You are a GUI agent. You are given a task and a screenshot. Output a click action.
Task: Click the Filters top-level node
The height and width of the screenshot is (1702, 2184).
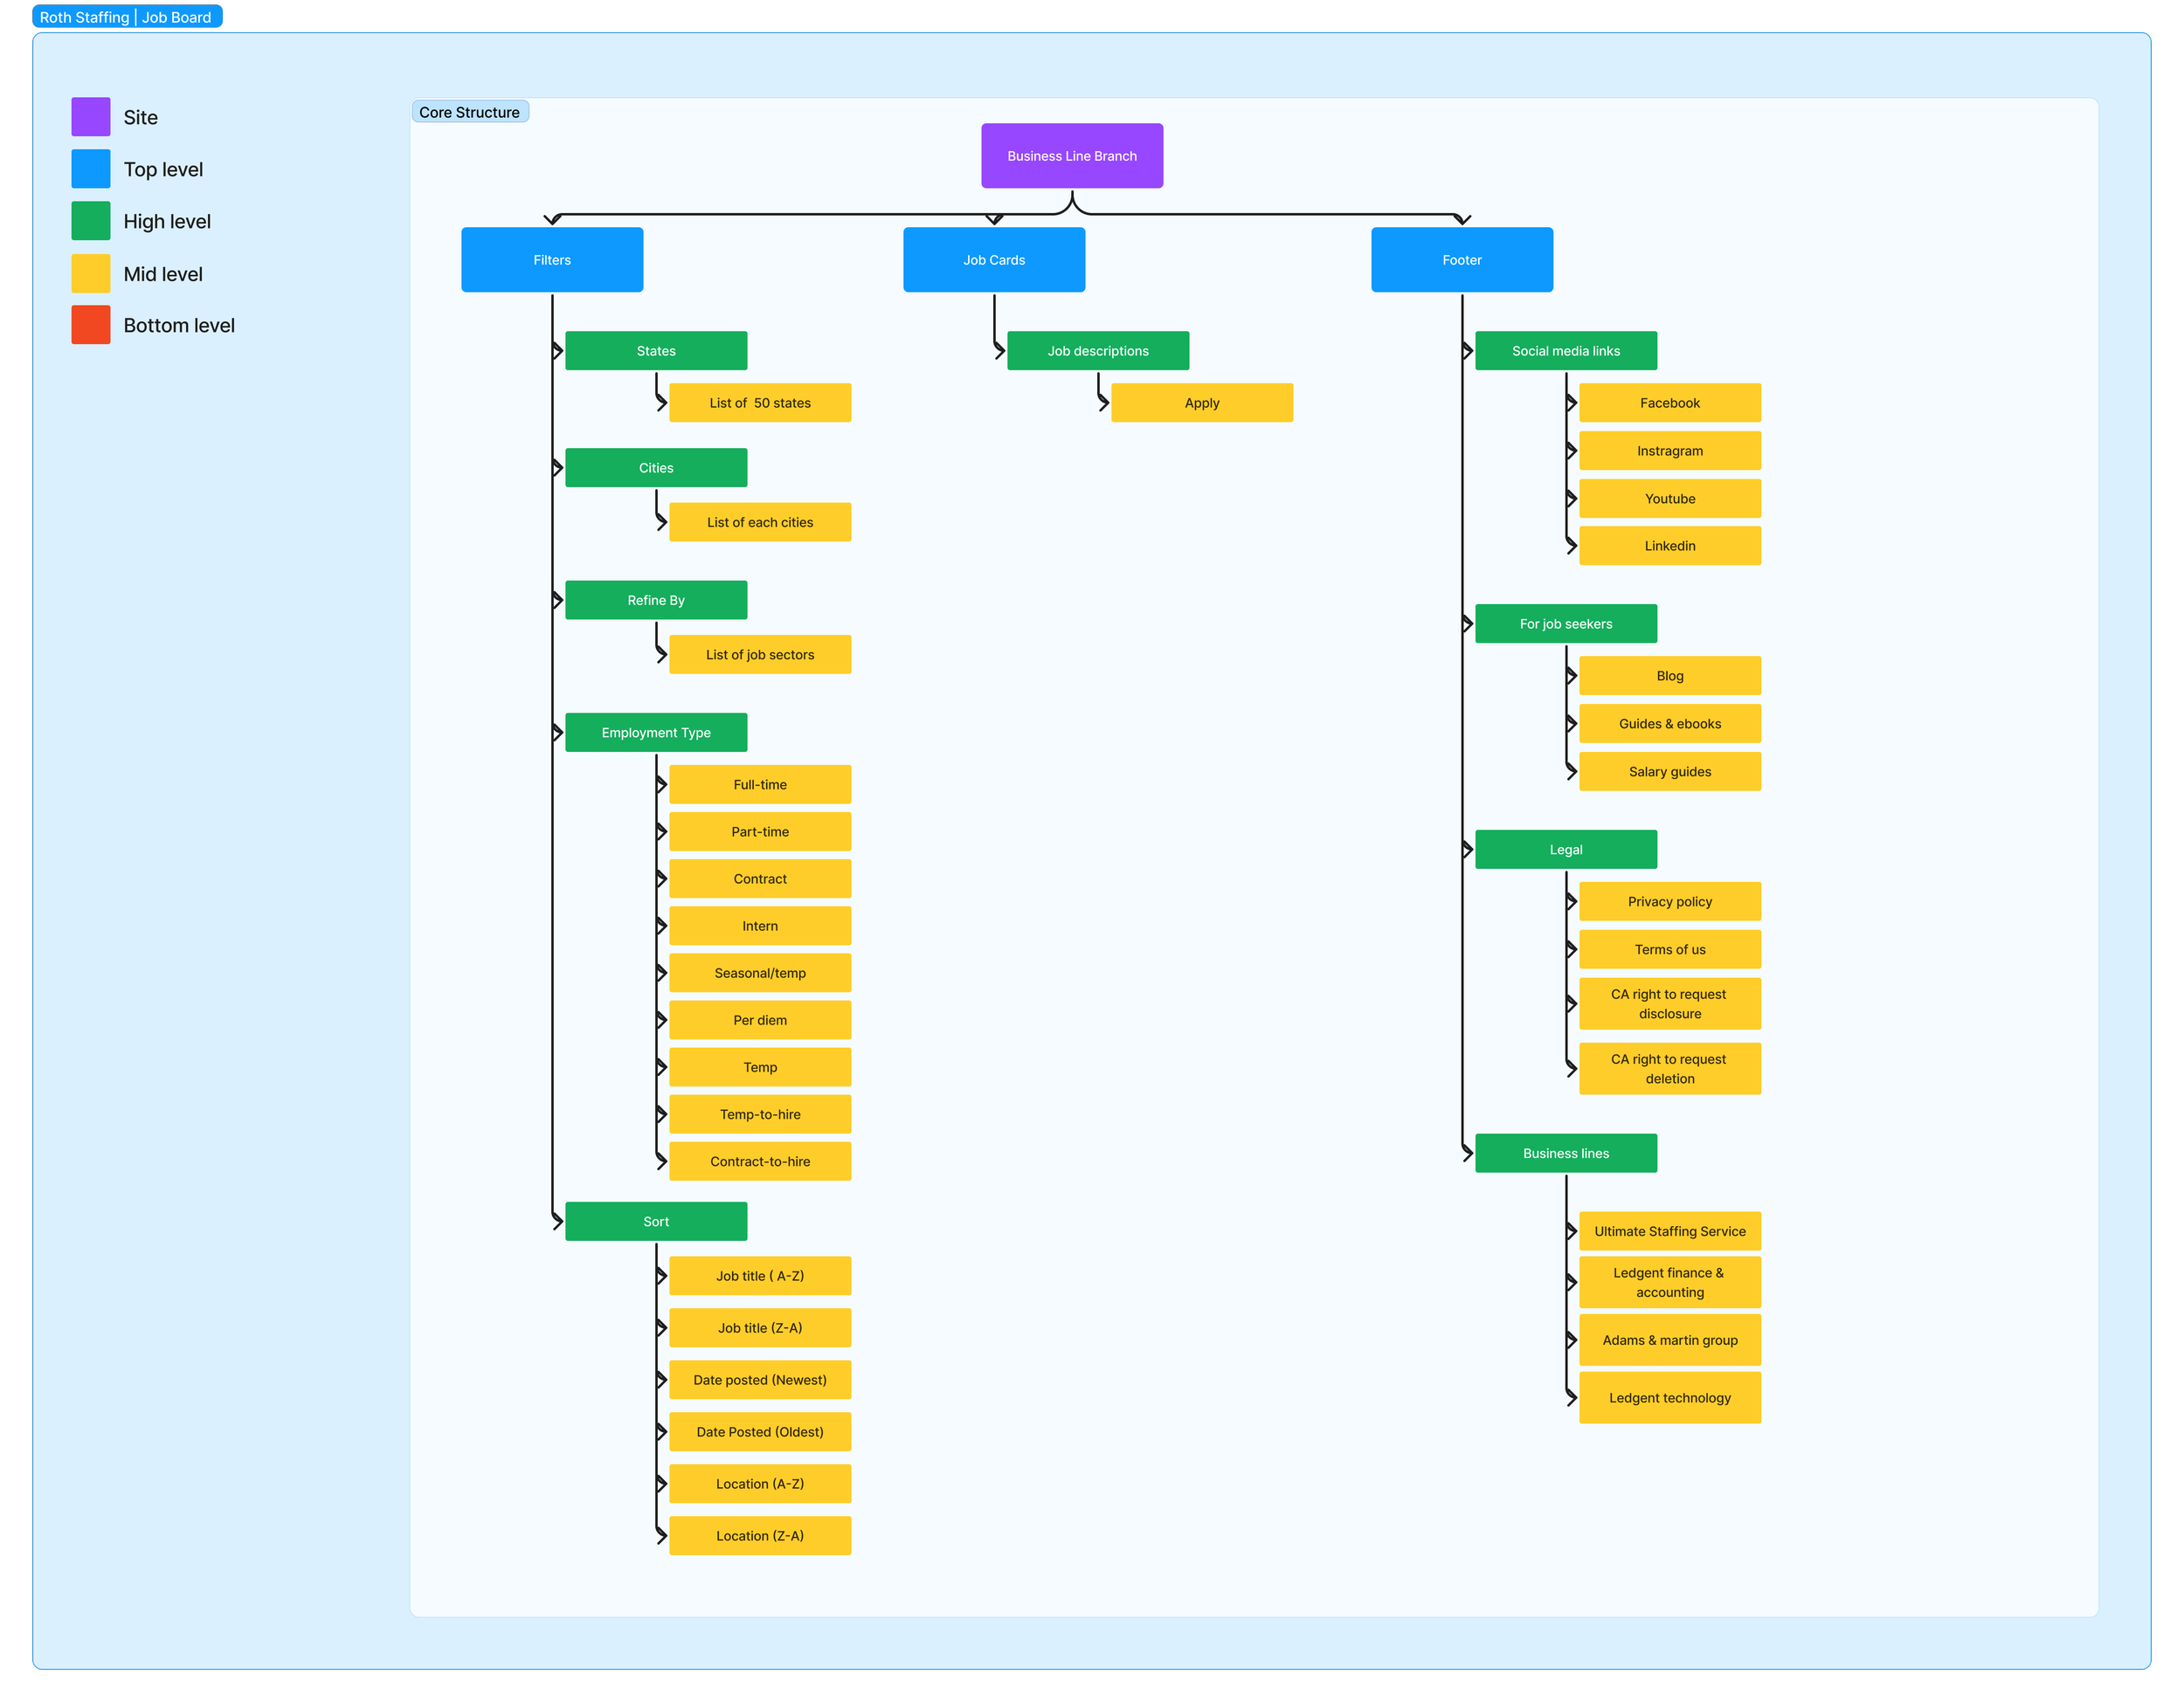point(552,260)
